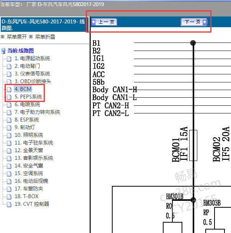Open 19. CVT 控制器 diagram
231x233 pixels.
click(32, 204)
